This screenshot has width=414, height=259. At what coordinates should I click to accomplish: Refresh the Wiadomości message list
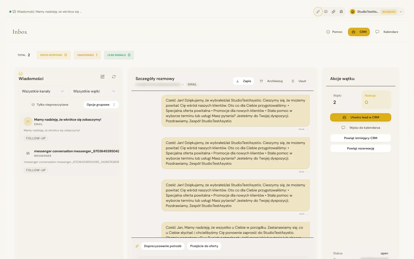[114, 77]
